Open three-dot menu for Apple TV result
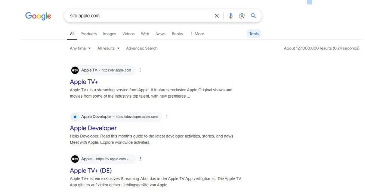The height and width of the screenshot is (193, 365). pos(140,70)
